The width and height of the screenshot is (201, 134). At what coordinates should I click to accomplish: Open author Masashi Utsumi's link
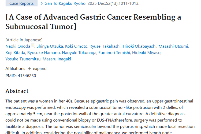(173, 46)
